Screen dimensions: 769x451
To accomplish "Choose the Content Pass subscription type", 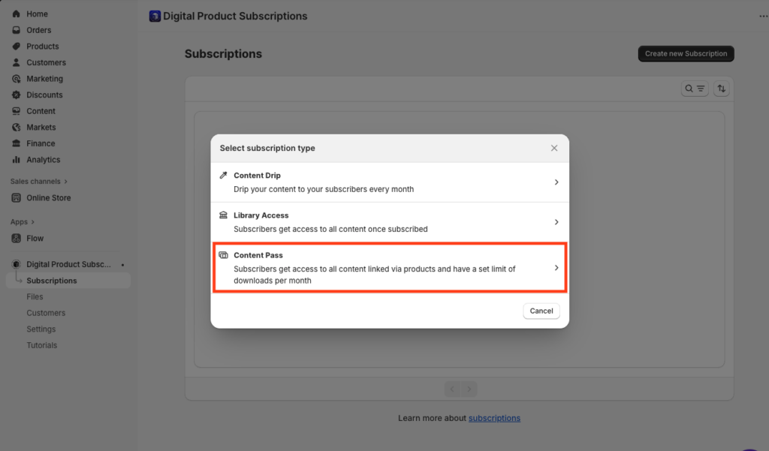I will point(390,268).
